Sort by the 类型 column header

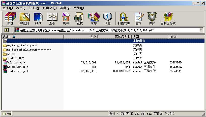tap(150, 37)
